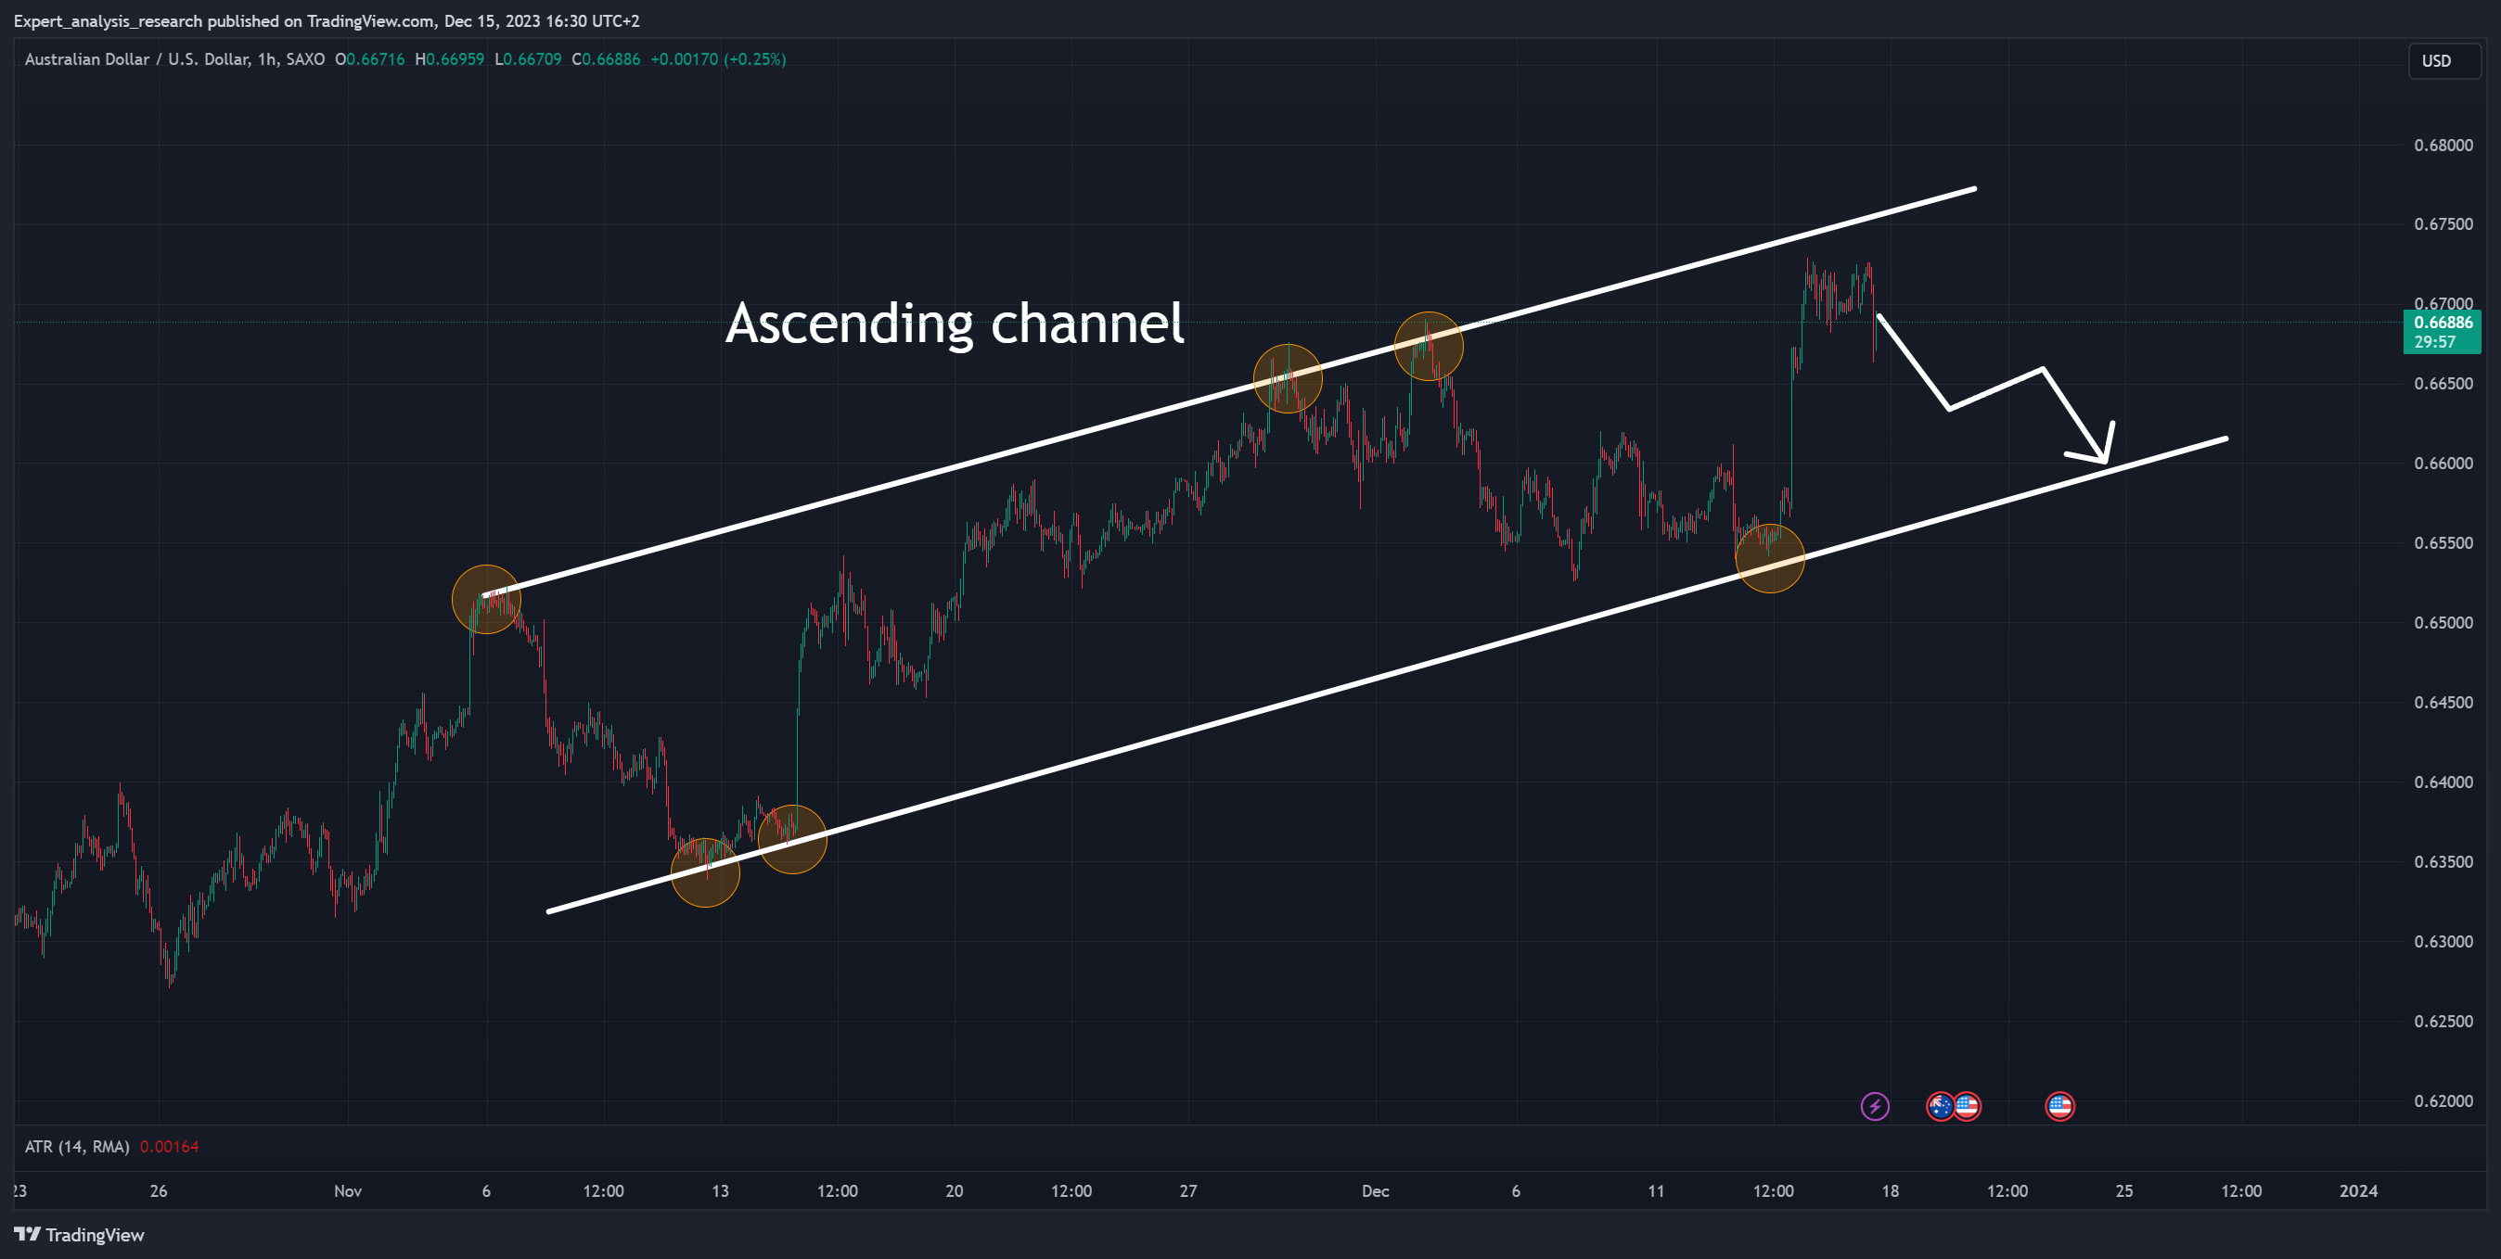Click the 20 date on time axis
Screen dimensions: 2501x1259
pyautogui.click(x=954, y=1191)
